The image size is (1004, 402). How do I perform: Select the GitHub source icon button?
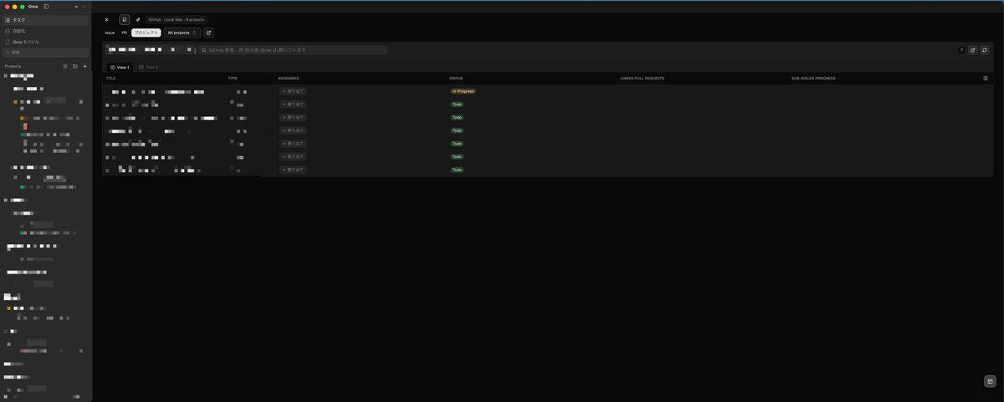pos(125,19)
